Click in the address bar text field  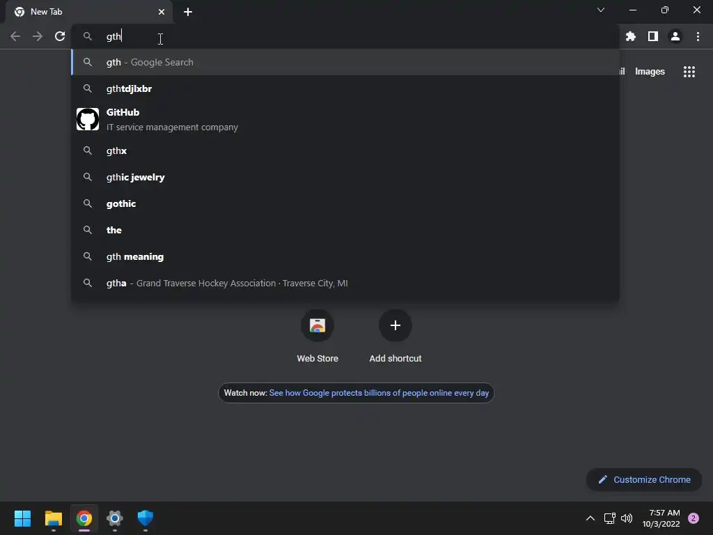point(345,36)
